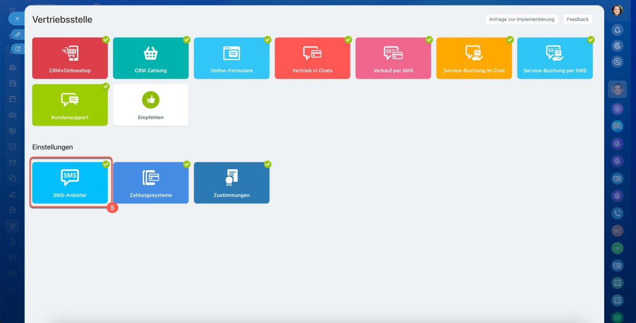
Task: Open the Kundensupport tile
Action: click(70, 105)
